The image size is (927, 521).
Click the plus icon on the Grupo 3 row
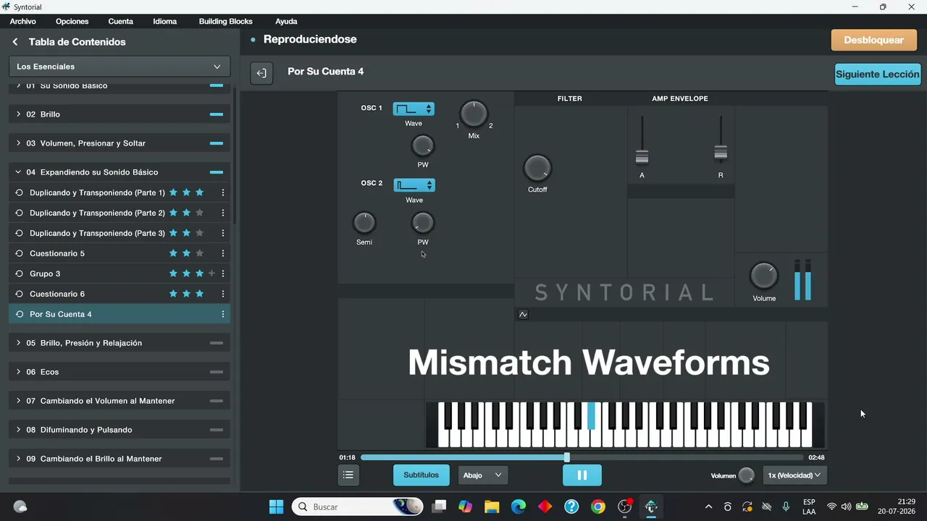[x=211, y=274]
